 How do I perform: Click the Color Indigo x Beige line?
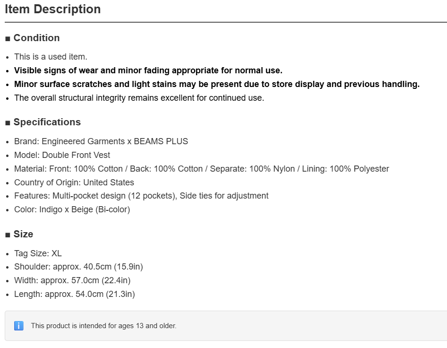72,209
